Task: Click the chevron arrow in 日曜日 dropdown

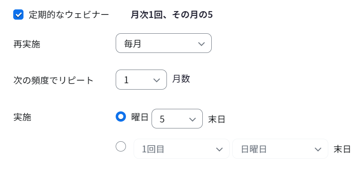Action: pyautogui.click(x=318, y=149)
